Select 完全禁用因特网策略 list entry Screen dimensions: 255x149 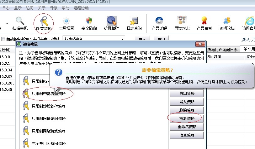pyautogui.click(x=49, y=144)
